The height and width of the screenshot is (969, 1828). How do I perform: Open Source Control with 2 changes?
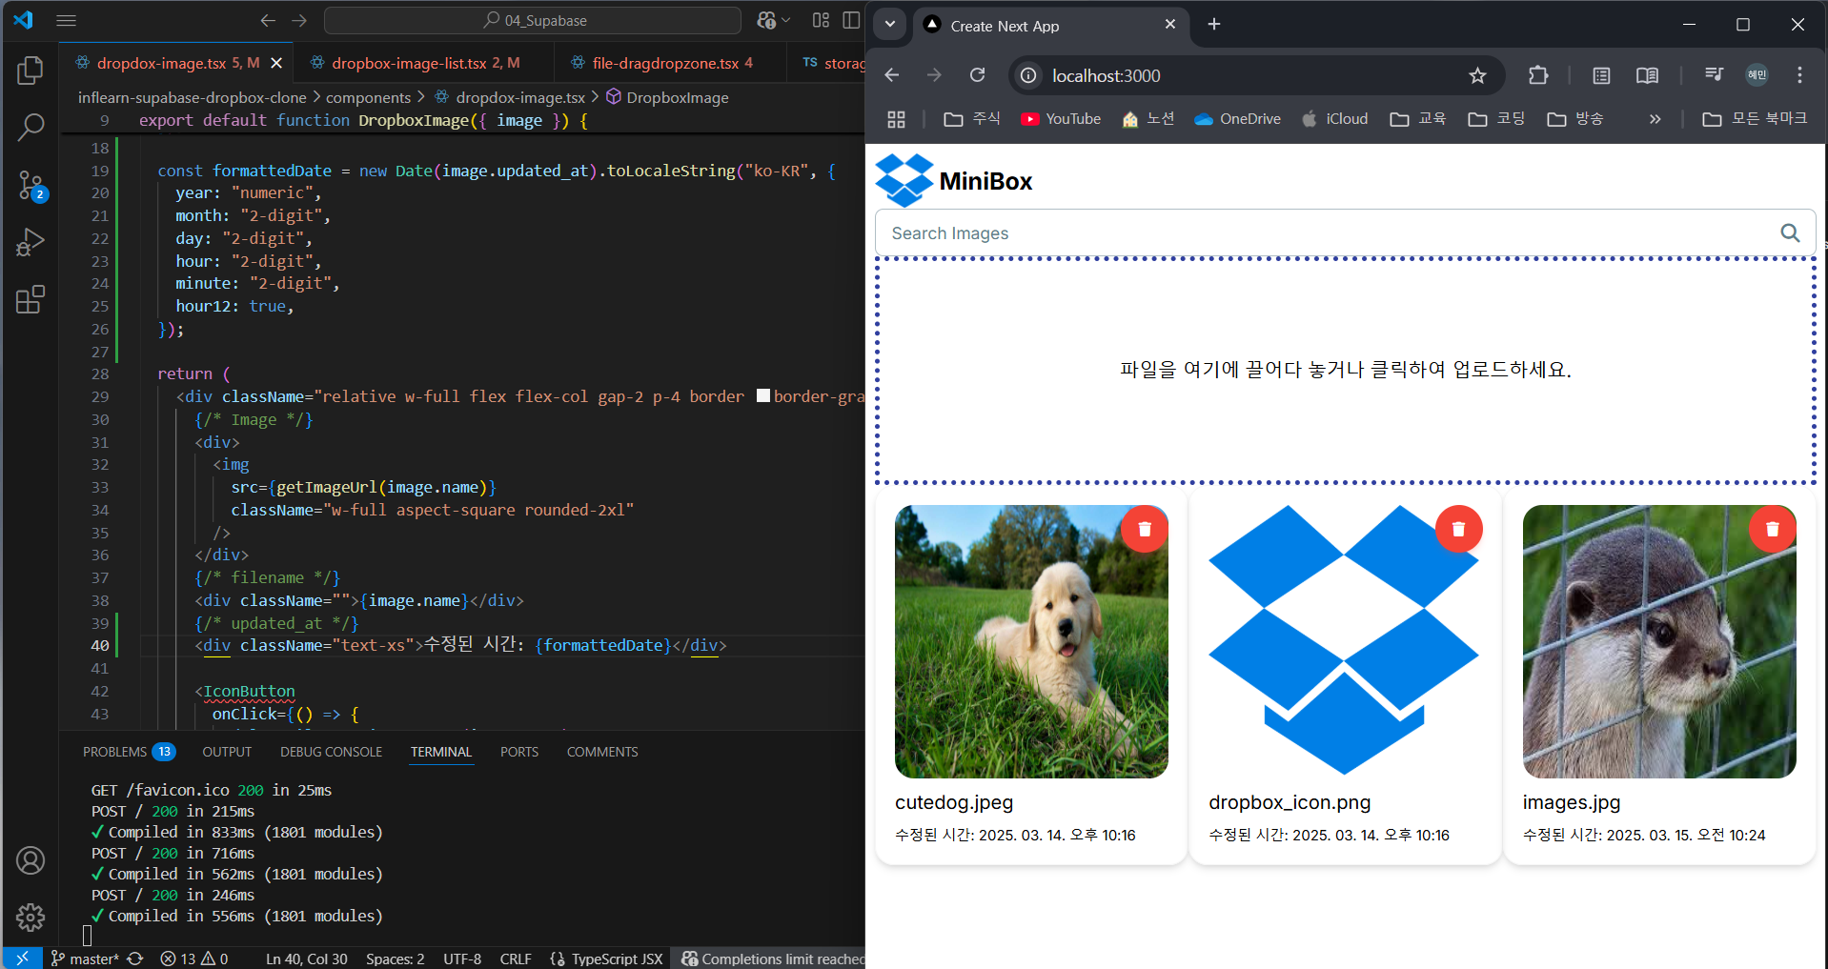[30, 185]
